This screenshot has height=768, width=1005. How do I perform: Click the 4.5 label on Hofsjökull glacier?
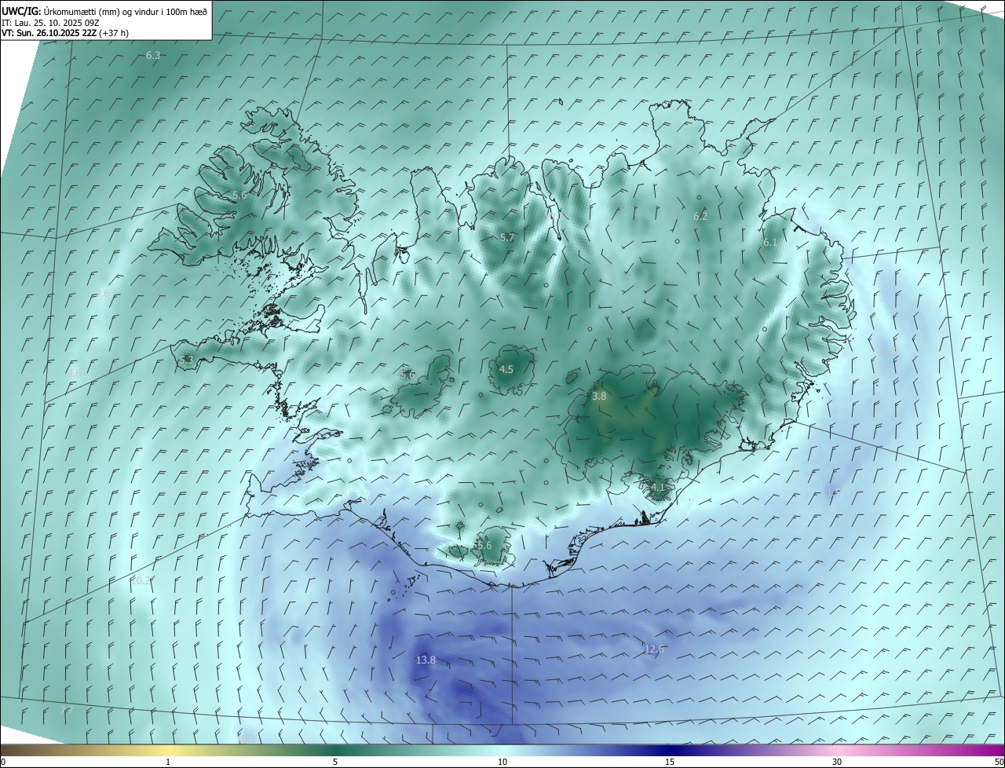tap(506, 369)
